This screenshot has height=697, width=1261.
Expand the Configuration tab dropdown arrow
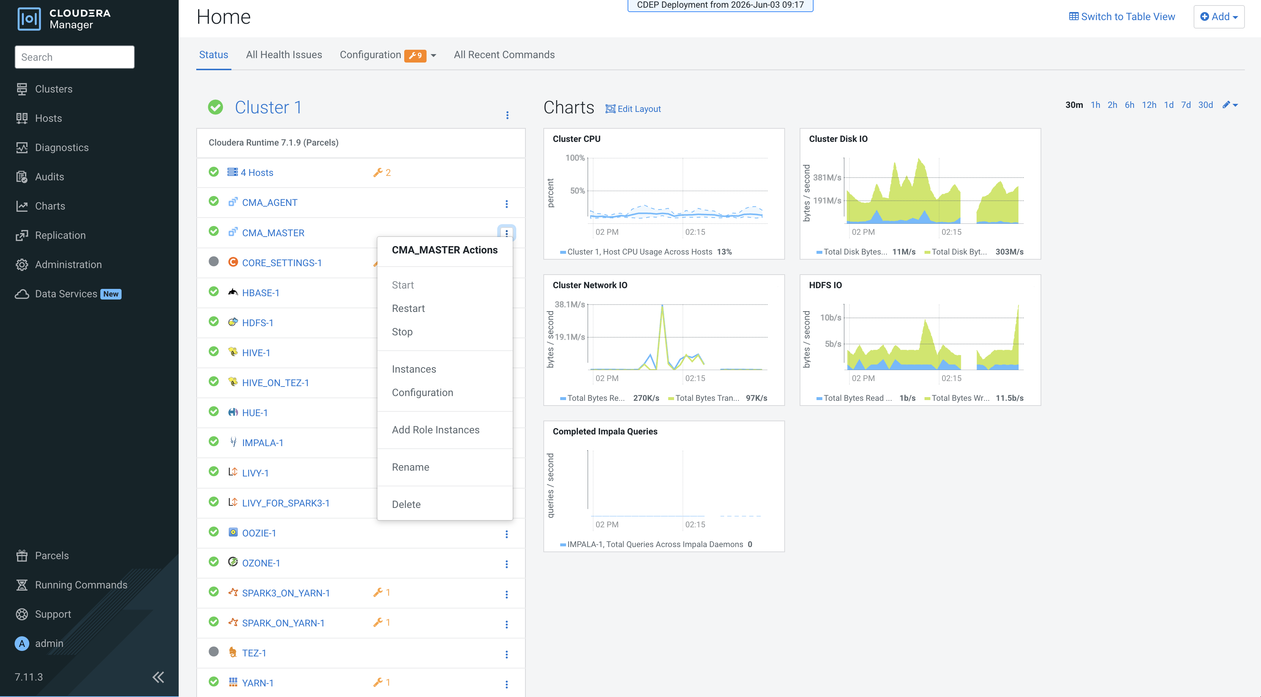click(433, 56)
